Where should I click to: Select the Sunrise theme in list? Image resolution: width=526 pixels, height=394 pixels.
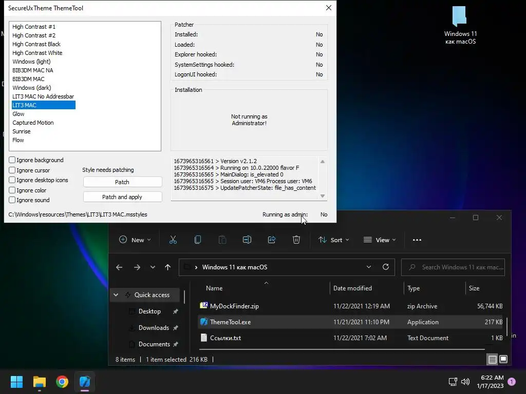[21, 131]
